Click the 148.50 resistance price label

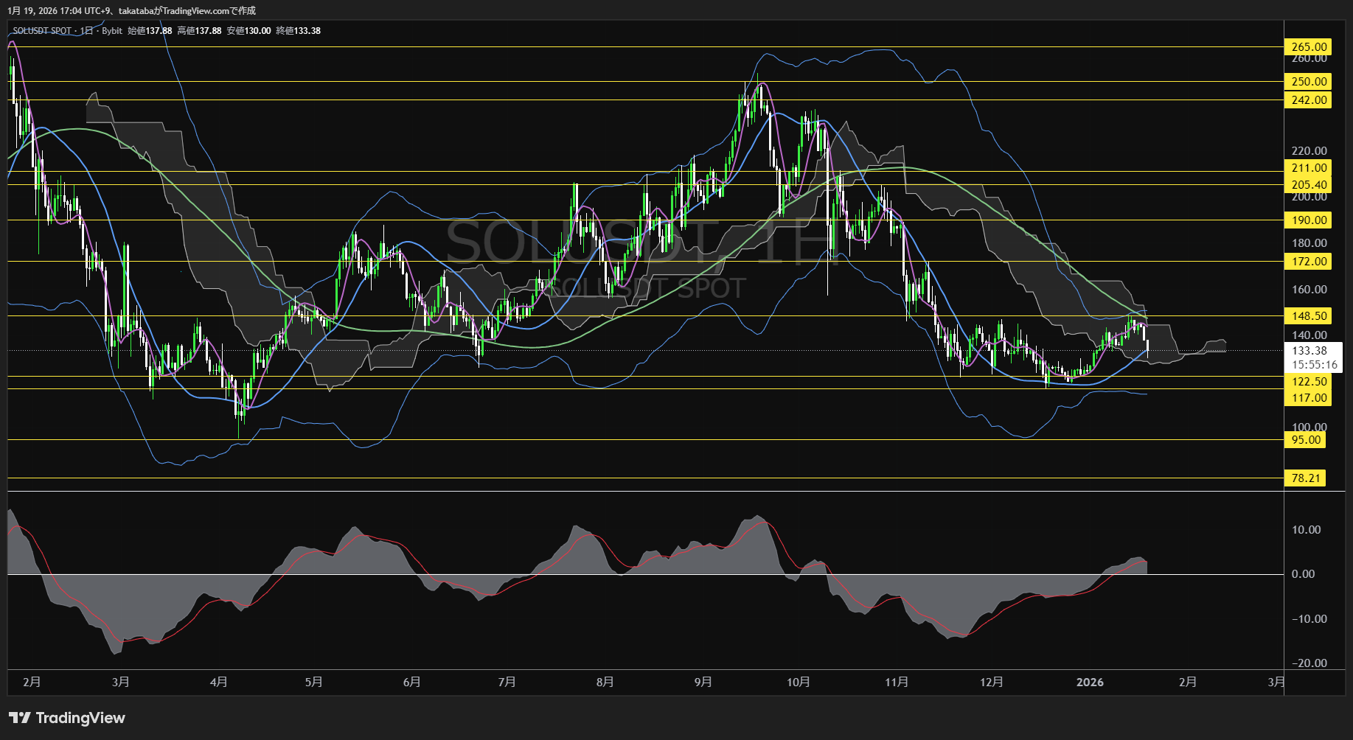(1308, 316)
